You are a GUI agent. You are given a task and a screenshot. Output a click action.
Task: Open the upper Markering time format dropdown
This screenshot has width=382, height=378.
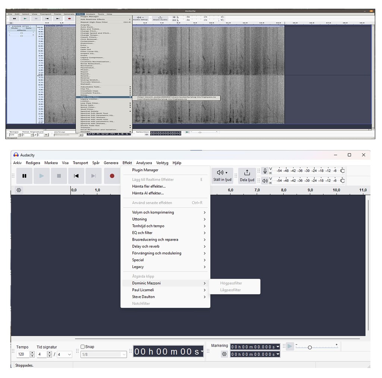278,347
